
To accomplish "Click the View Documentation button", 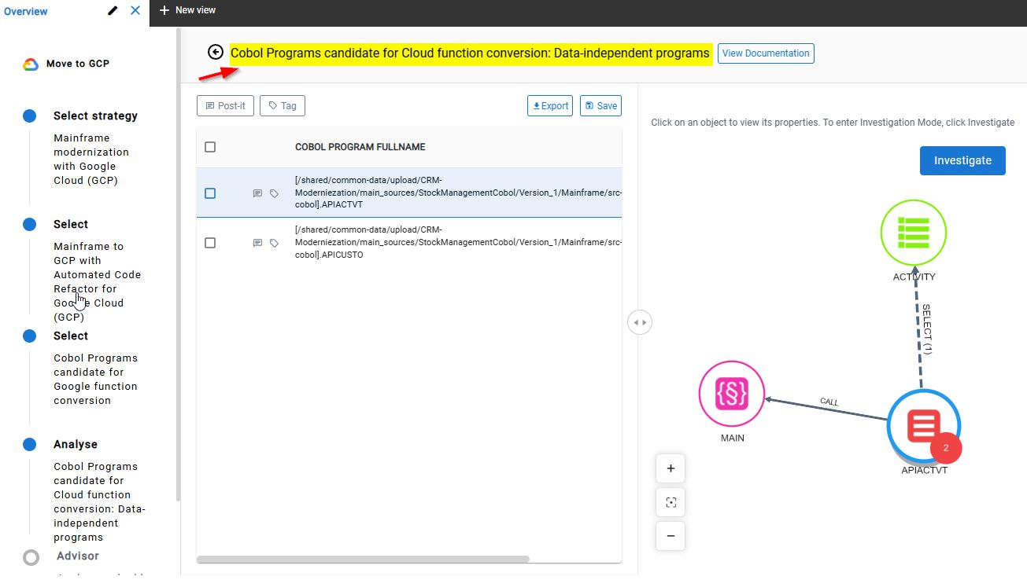I will (765, 53).
